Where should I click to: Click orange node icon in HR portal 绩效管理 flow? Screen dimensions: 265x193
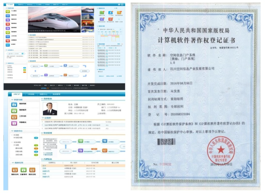[x=105, y=150]
